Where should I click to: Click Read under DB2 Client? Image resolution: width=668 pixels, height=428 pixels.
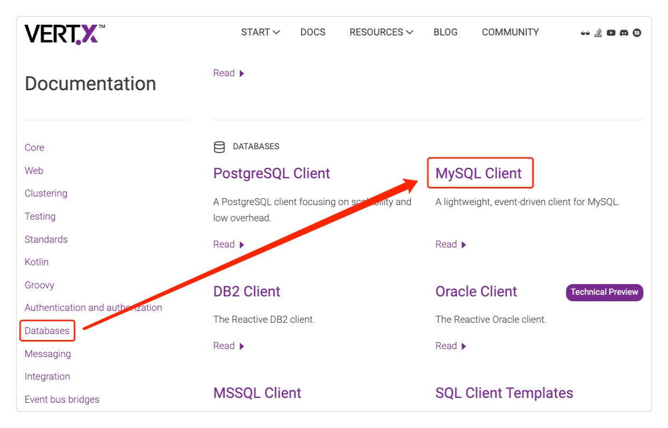click(228, 346)
